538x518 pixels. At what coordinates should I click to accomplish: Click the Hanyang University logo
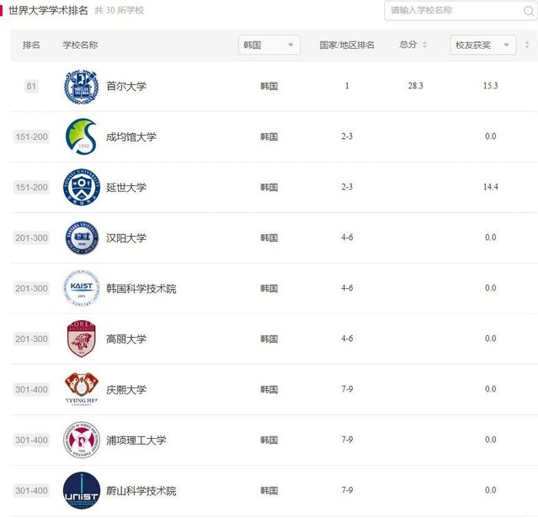tap(82, 238)
